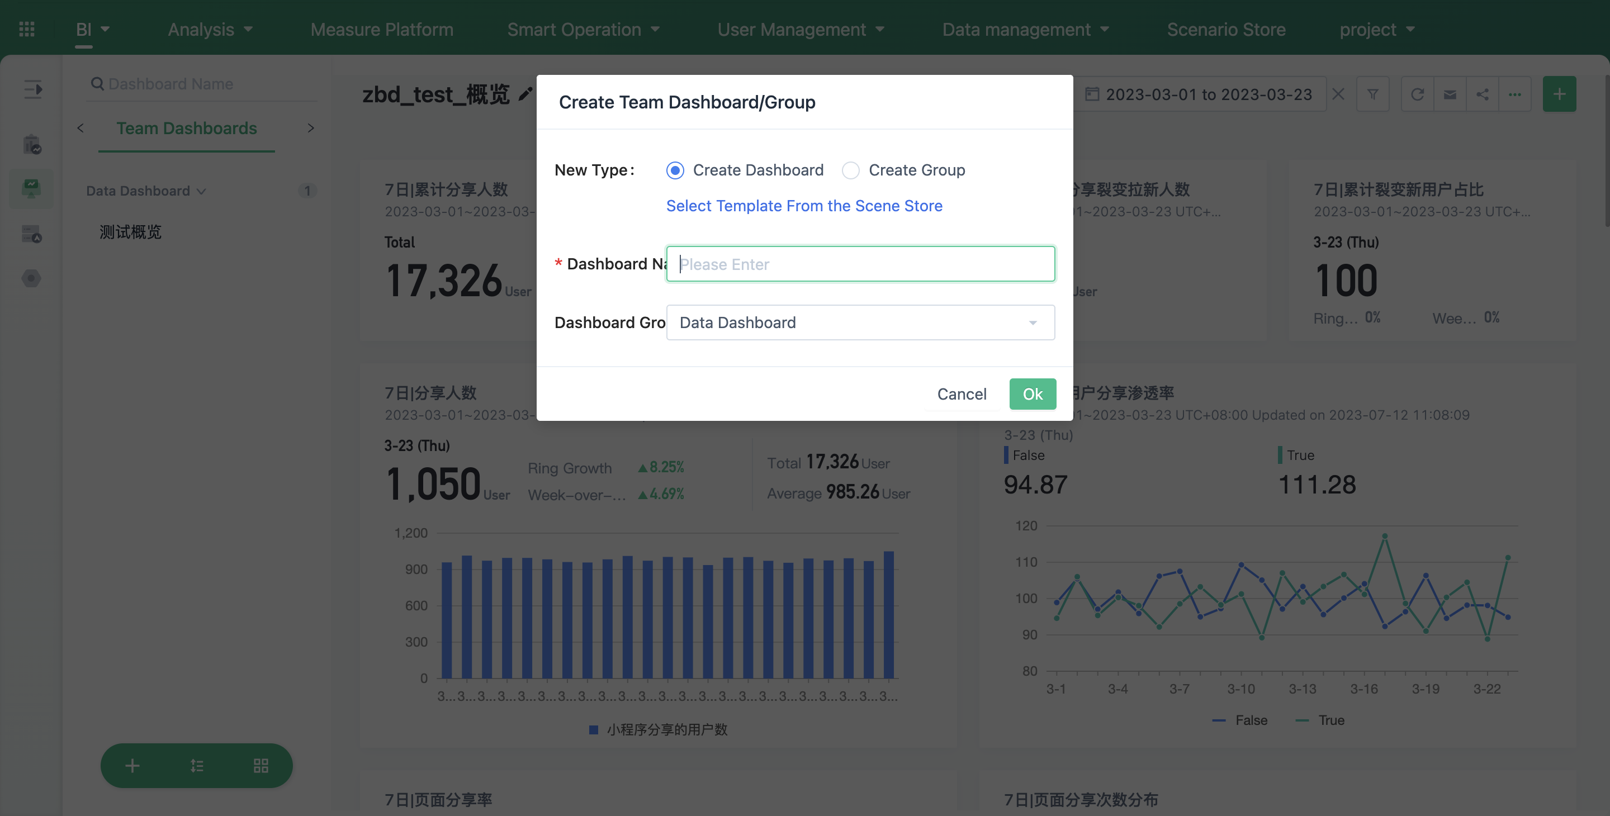Refresh the dashboard data

[x=1418, y=94]
